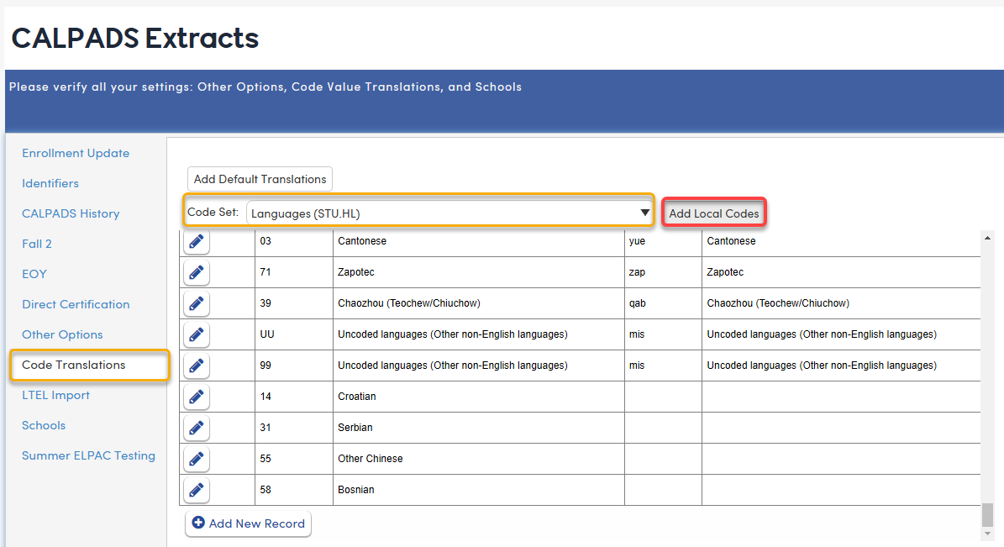Click the code cell '99'
1004x547 pixels.
pyautogui.click(x=294, y=366)
